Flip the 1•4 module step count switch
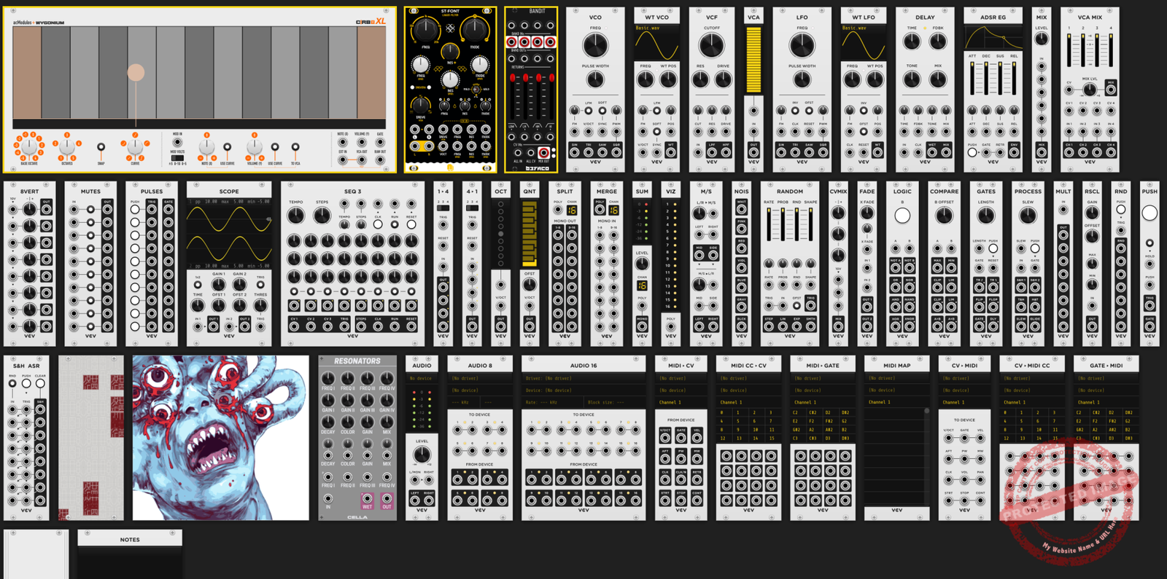This screenshot has height=579, width=1167. (x=443, y=208)
